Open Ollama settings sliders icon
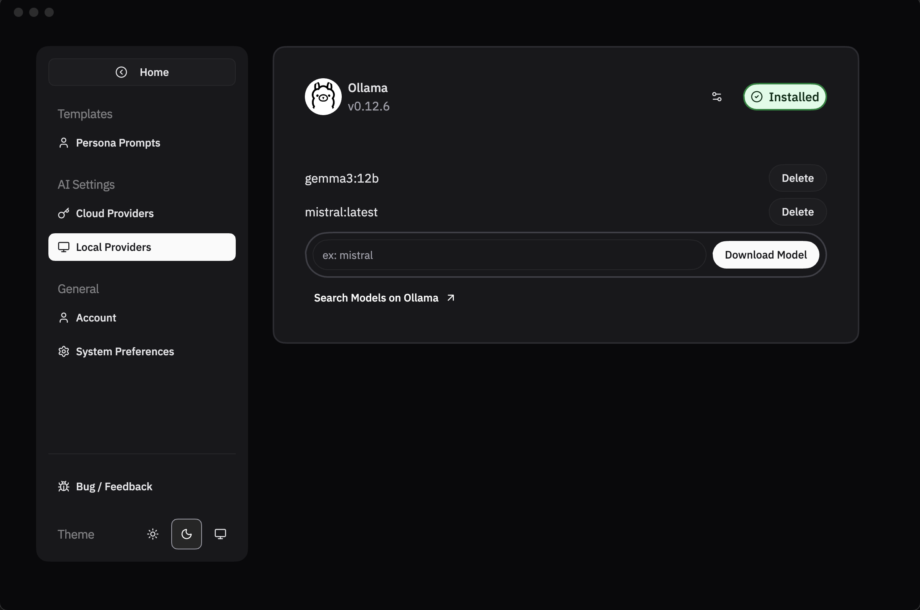 click(x=716, y=96)
